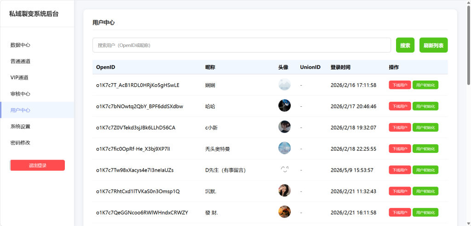Click the 用户中心 page heading
This screenshot has height=226, width=471.
[x=103, y=23]
